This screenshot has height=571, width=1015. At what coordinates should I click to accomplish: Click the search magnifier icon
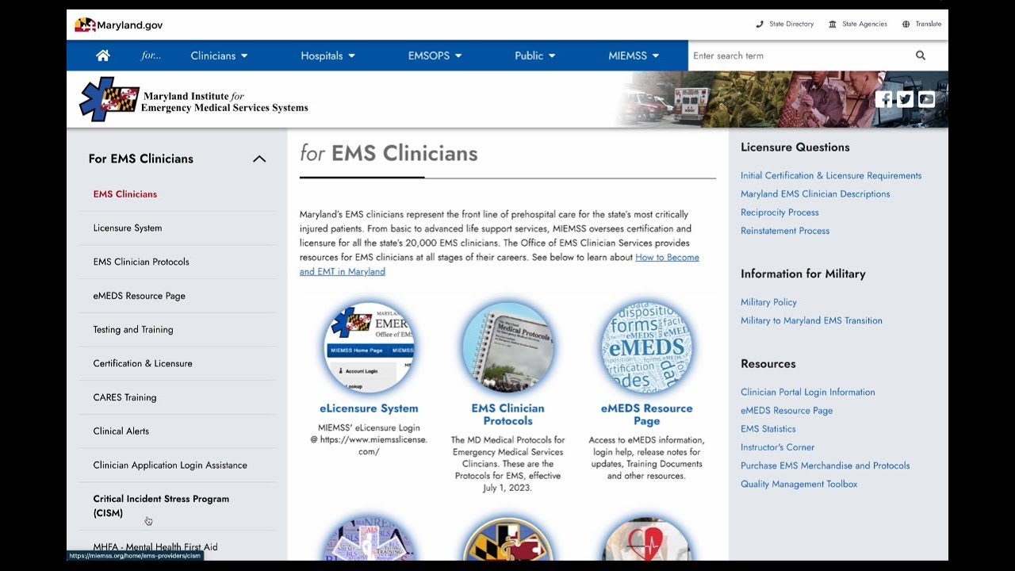[x=921, y=56]
